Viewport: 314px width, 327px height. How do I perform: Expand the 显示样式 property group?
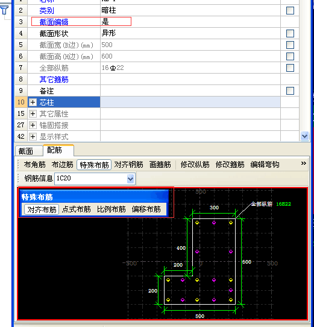(x=33, y=136)
